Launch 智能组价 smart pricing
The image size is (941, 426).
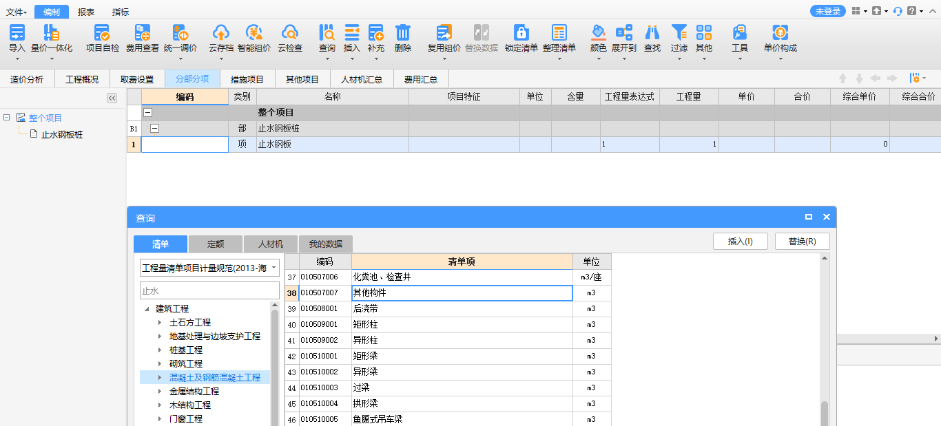pos(254,39)
